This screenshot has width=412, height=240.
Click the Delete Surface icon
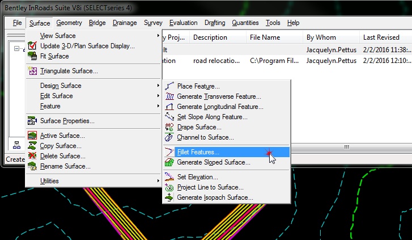click(32, 156)
